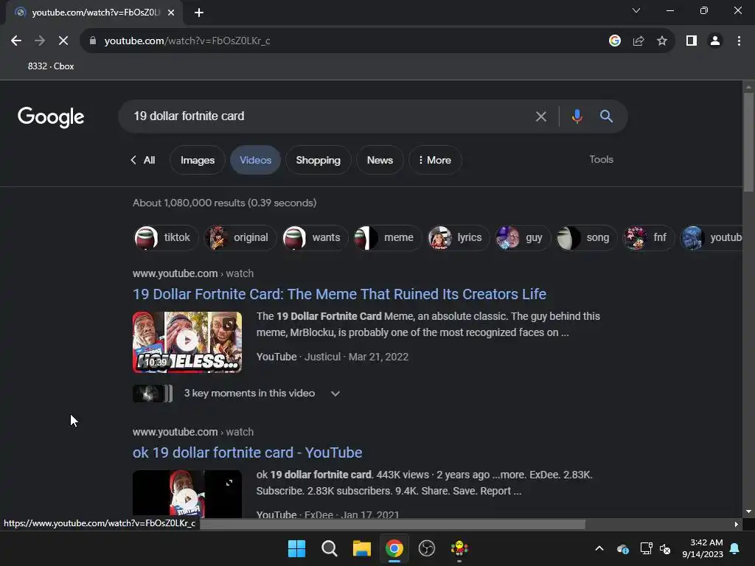
Task: Click the cloud sync tray icon
Action: [622, 548]
